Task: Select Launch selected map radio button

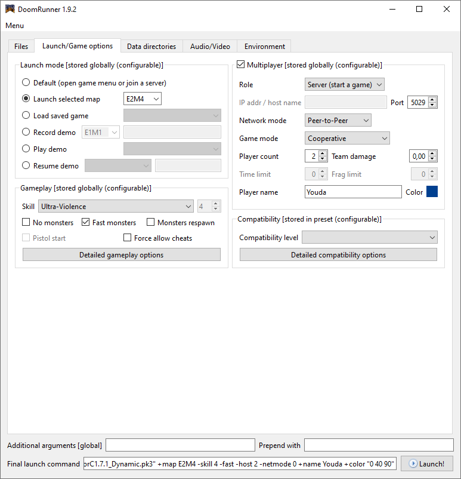Action: (x=26, y=99)
